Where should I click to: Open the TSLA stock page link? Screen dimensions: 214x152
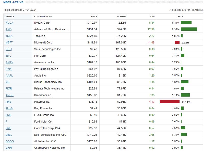[x=9, y=36]
